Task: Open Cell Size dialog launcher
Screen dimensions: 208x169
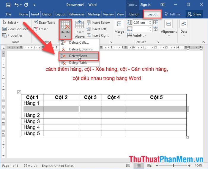Action: [x=158, y=42]
